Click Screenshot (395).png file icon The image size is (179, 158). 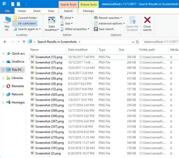tap(32, 100)
